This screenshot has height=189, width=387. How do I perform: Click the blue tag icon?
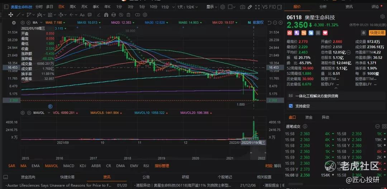click(311, 33)
